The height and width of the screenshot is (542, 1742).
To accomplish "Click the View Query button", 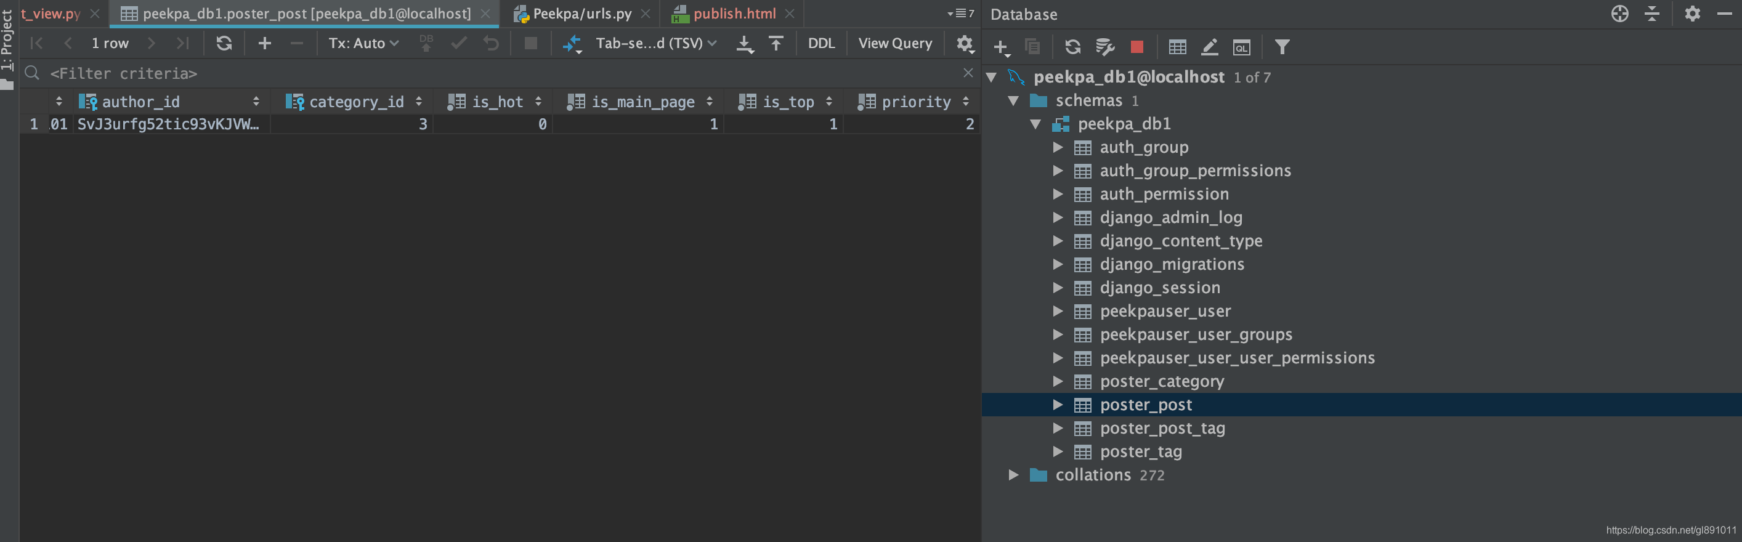I will (894, 43).
